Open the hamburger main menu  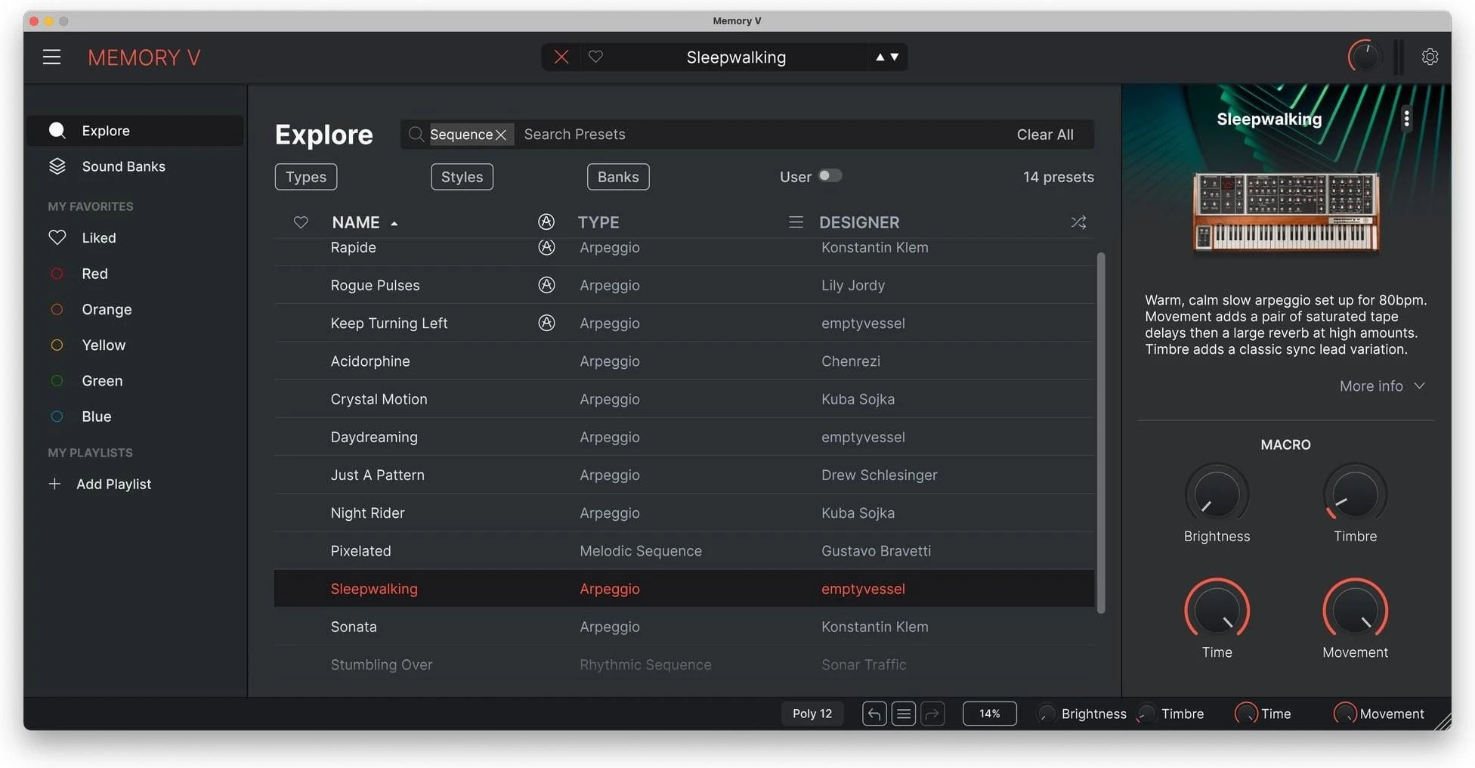(x=51, y=57)
